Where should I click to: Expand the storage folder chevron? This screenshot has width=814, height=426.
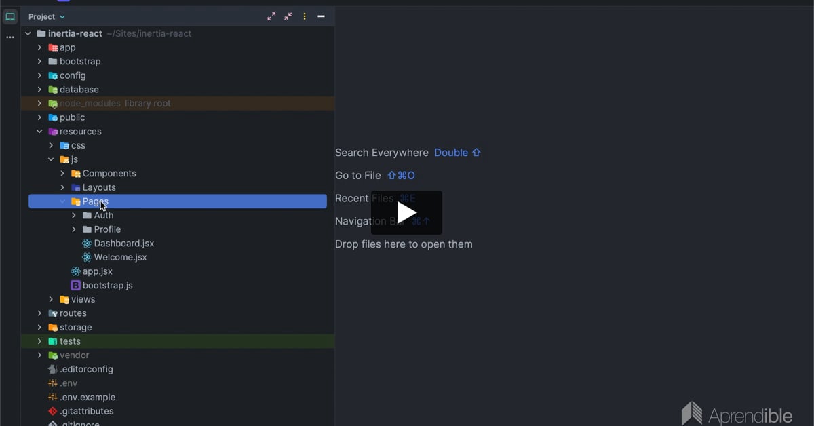(x=39, y=327)
